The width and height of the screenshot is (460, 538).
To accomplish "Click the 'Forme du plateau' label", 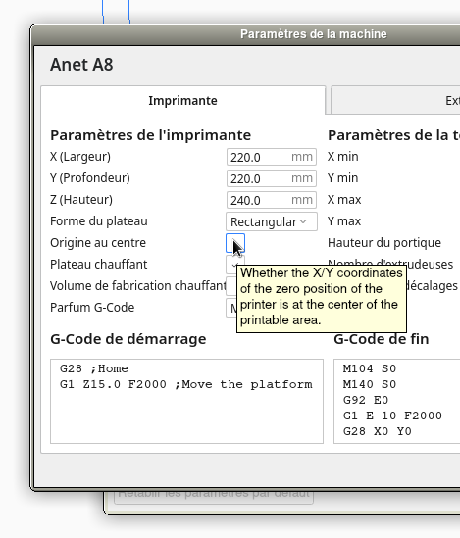I will tap(99, 221).
